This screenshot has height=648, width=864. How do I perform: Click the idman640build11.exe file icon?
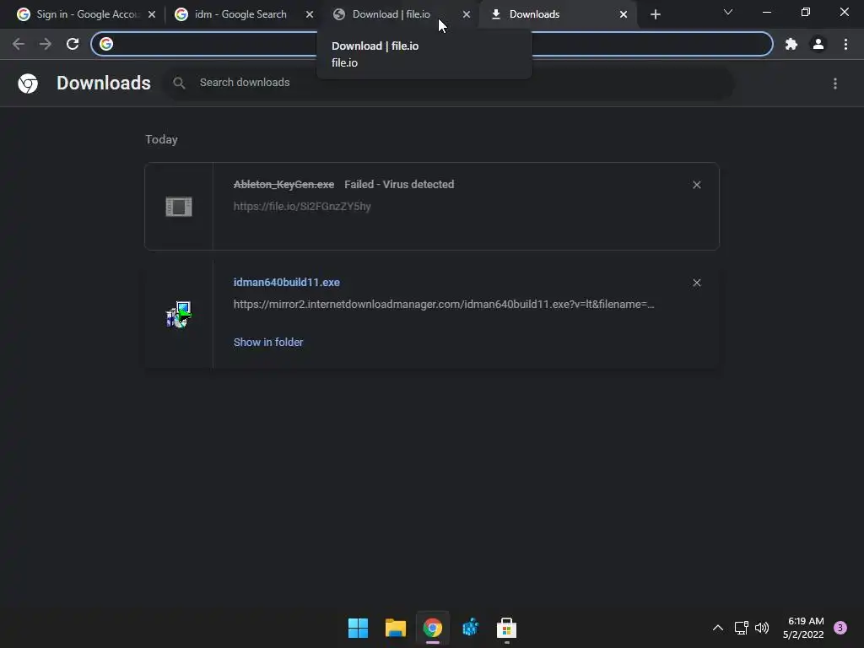pyautogui.click(x=179, y=314)
